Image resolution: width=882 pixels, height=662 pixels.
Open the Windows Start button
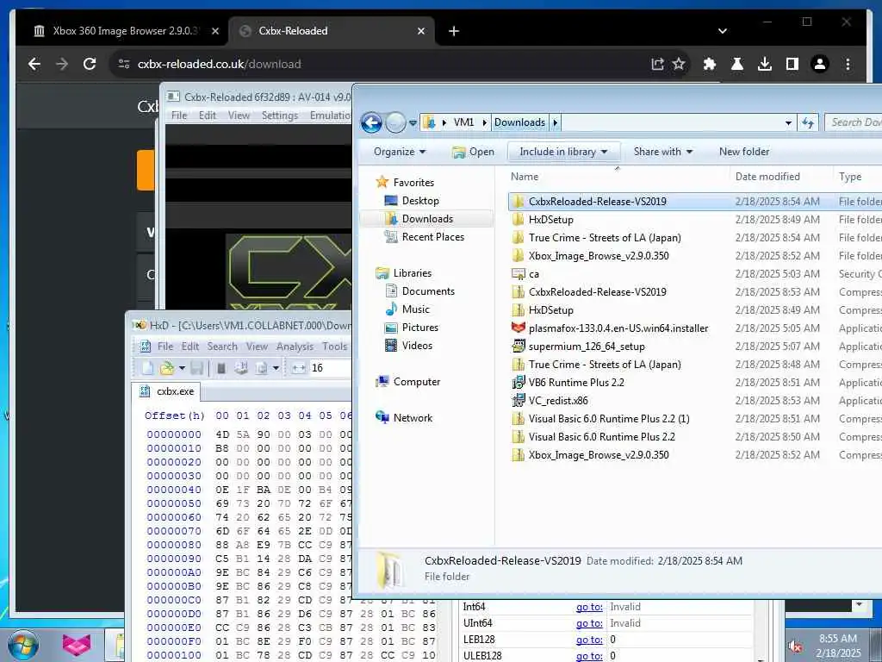[23, 645]
